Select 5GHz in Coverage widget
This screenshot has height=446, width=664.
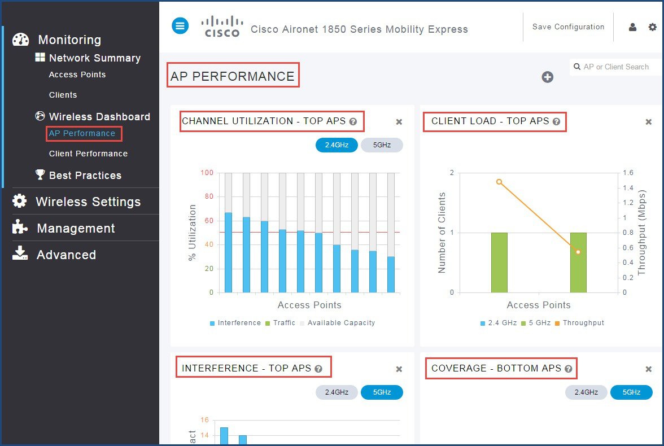pyautogui.click(x=631, y=392)
